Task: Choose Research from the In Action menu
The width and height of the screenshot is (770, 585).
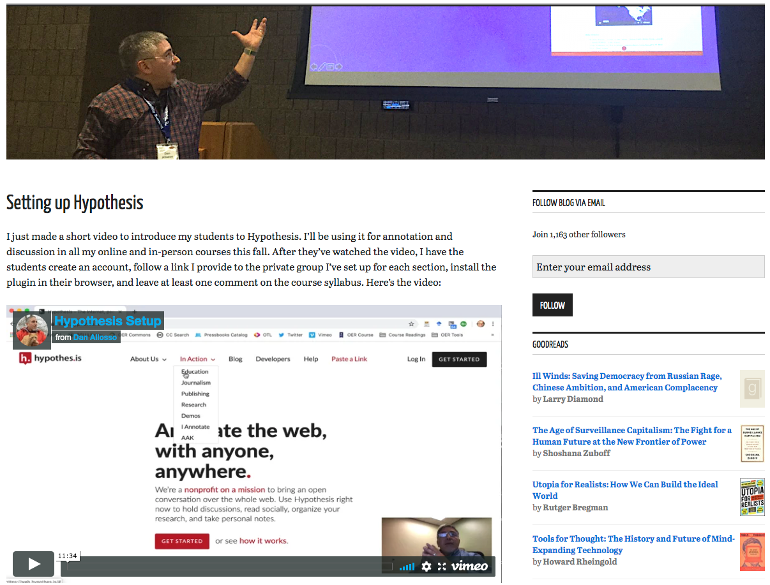Action: point(193,404)
